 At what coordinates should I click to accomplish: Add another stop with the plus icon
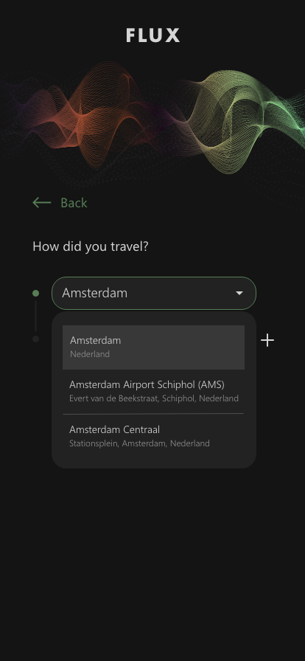point(267,340)
